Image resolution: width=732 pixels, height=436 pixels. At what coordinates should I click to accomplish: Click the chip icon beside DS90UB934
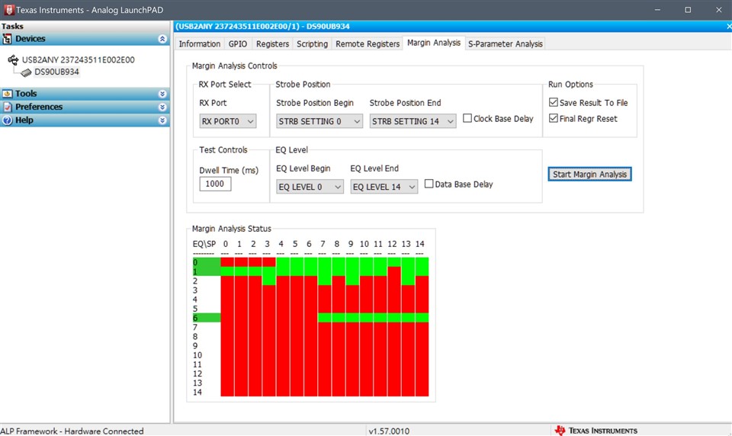click(26, 72)
